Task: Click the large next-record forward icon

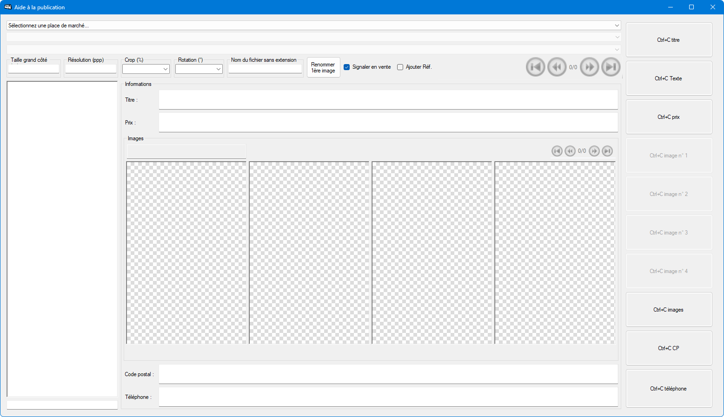Action: 589,67
